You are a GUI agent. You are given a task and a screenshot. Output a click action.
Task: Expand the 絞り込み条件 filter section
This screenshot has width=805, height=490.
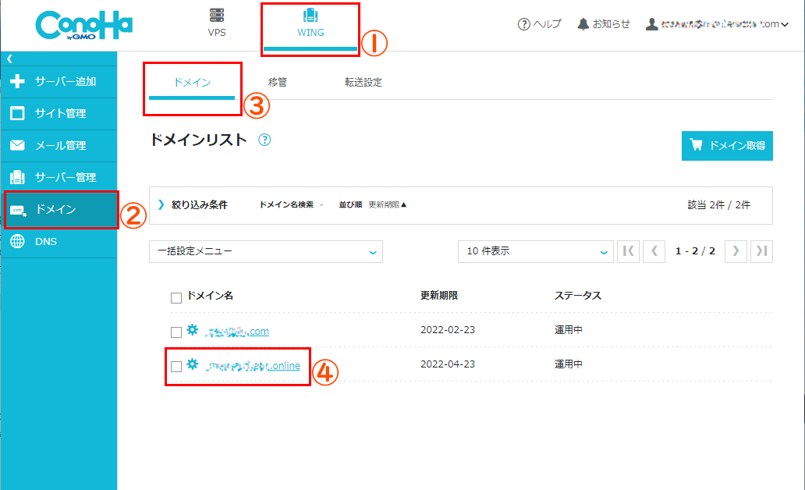[193, 205]
